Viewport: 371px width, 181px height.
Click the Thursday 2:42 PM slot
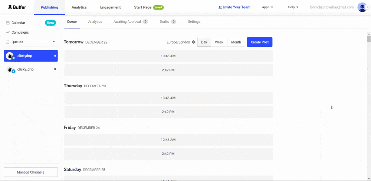coord(168,112)
